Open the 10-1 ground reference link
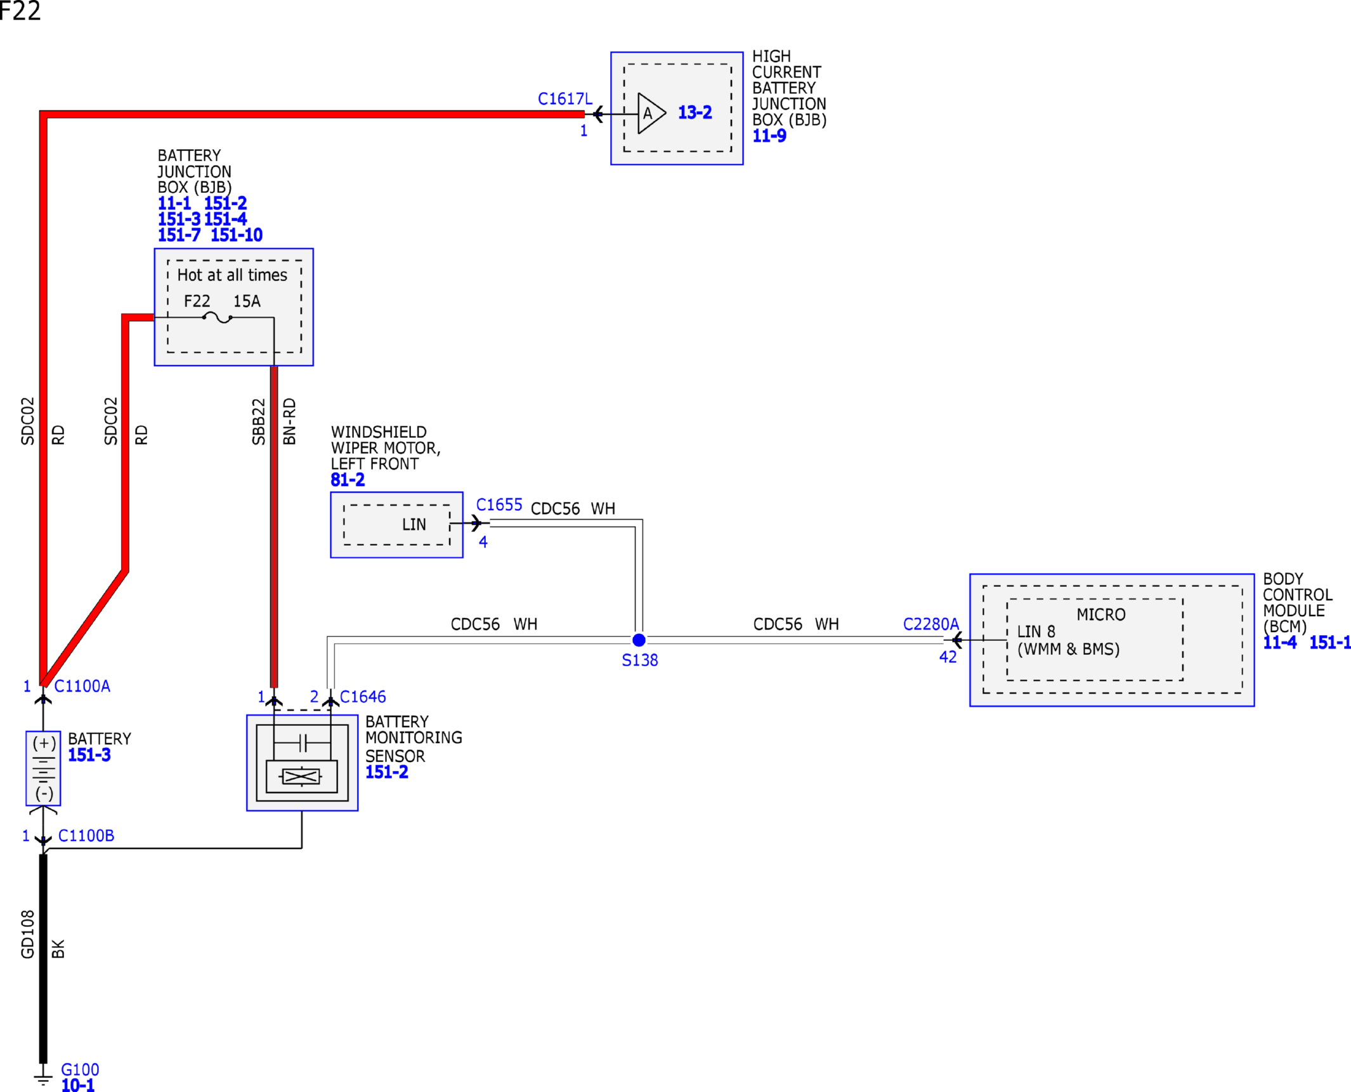Screen dimensions: 1351x1092 coord(78,1085)
